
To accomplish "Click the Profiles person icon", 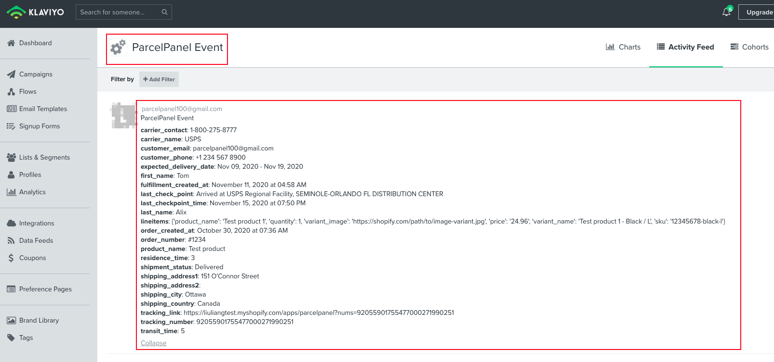I will pyautogui.click(x=11, y=175).
